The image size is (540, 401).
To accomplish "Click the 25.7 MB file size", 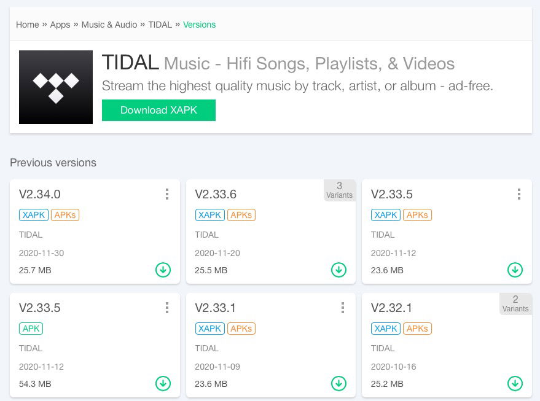I will tap(35, 270).
